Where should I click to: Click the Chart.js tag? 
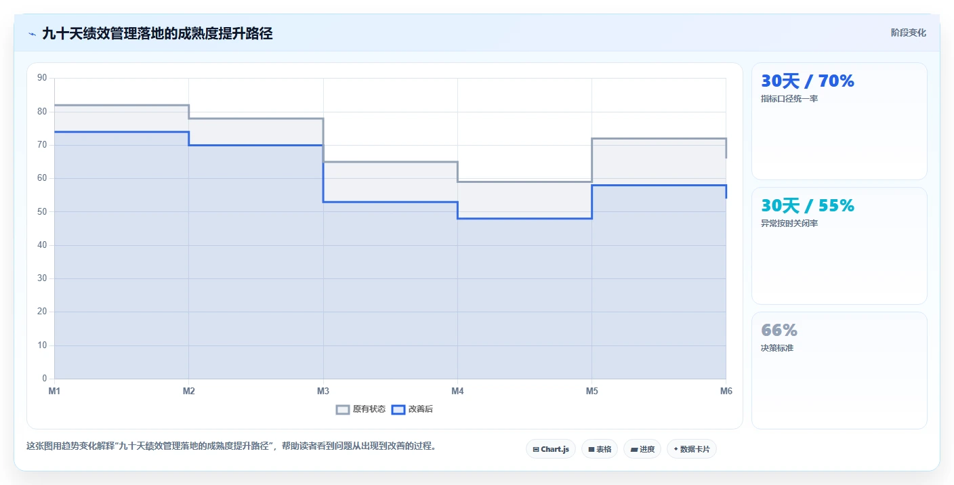tap(551, 449)
